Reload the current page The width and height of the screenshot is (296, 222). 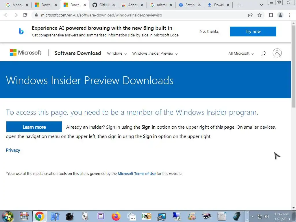click(25, 15)
